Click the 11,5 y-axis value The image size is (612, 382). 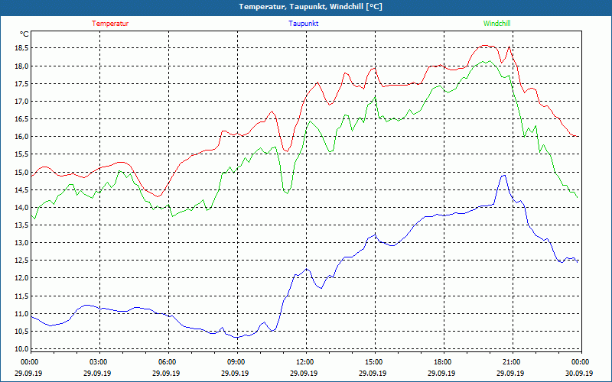[21, 296]
